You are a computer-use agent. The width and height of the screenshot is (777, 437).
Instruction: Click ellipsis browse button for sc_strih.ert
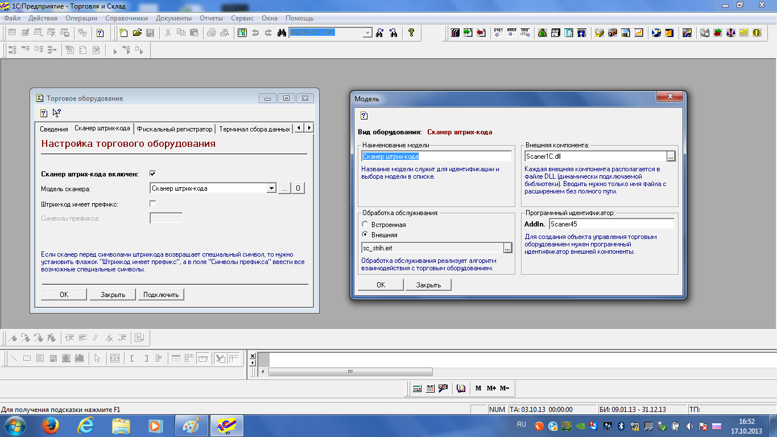point(507,248)
